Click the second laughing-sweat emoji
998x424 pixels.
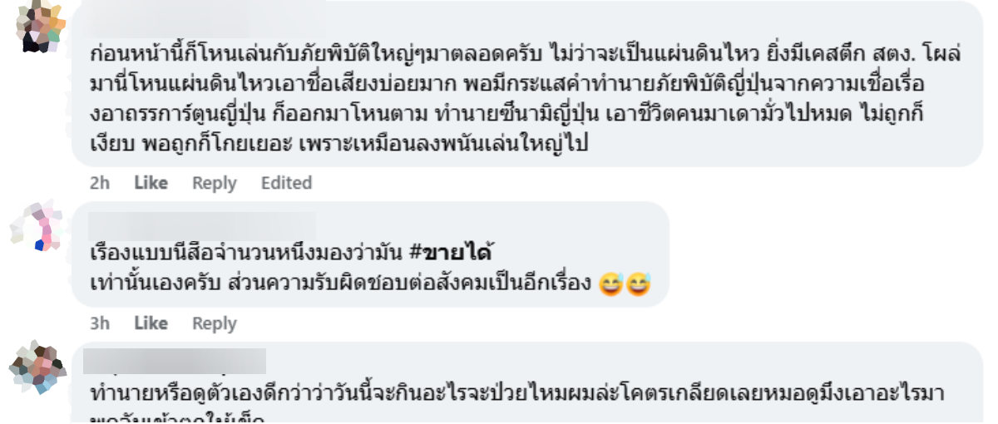coord(638,284)
